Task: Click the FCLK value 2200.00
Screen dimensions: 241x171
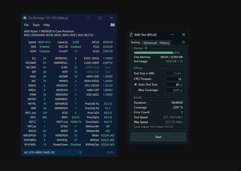Action: click(x=108, y=47)
